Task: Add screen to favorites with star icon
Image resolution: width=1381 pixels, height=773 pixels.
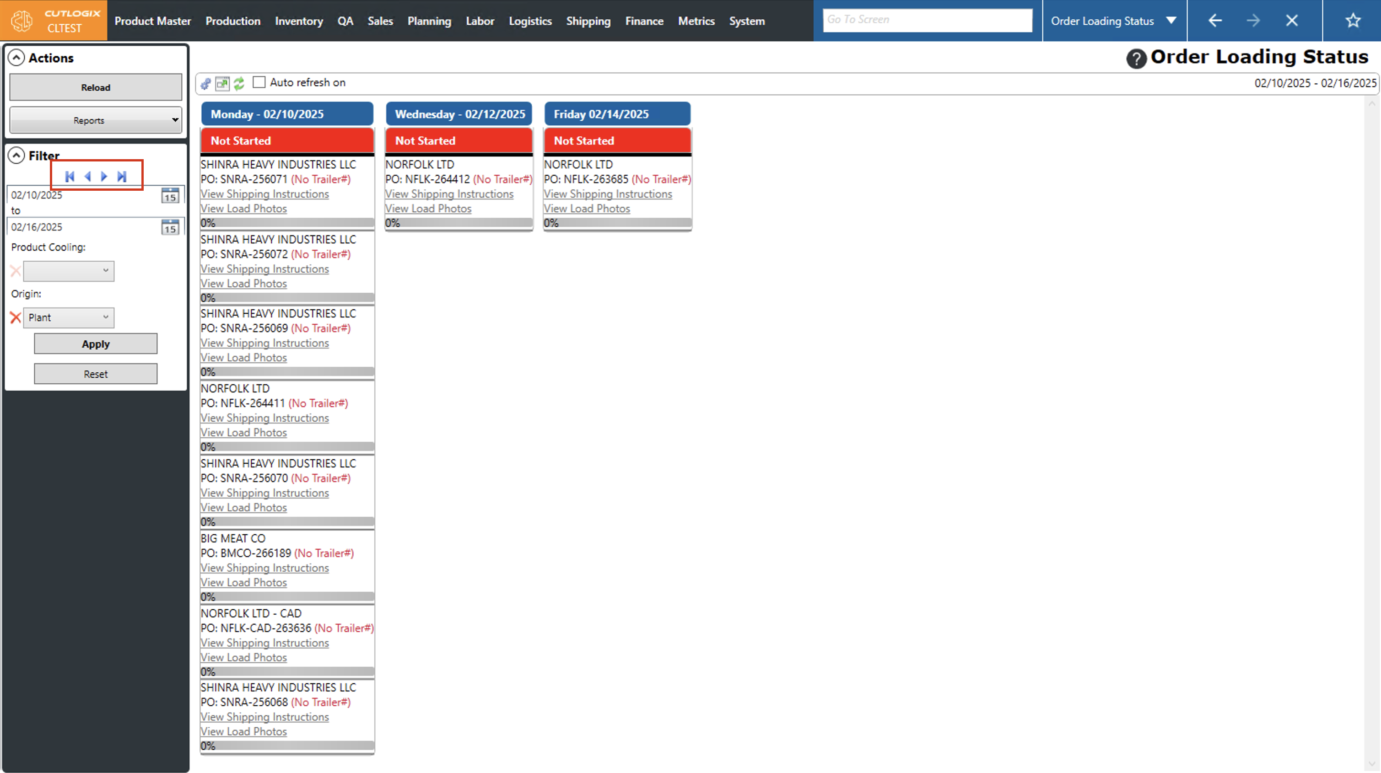Action: [1353, 21]
